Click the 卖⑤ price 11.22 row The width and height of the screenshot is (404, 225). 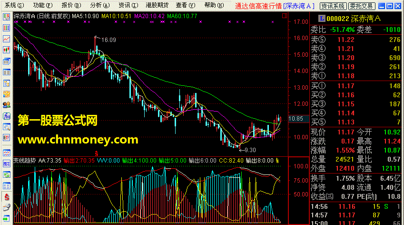tap(355, 40)
